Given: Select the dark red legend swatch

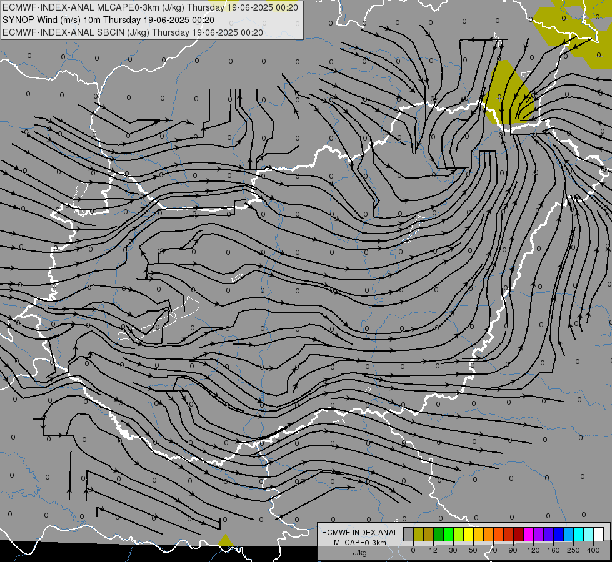Looking at the screenshot, I should tap(518, 535).
